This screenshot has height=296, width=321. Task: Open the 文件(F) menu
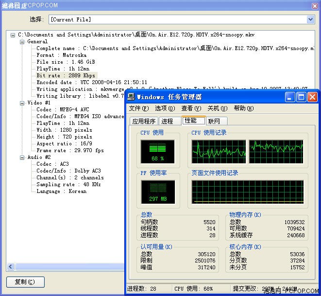click(x=138, y=108)
